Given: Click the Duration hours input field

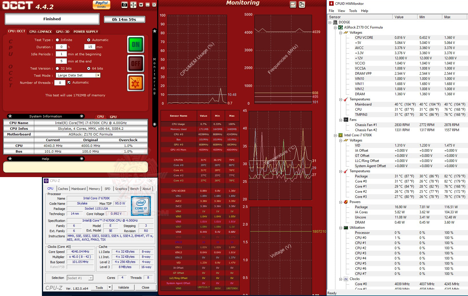Looking at the screenshot, I should 61,47.
